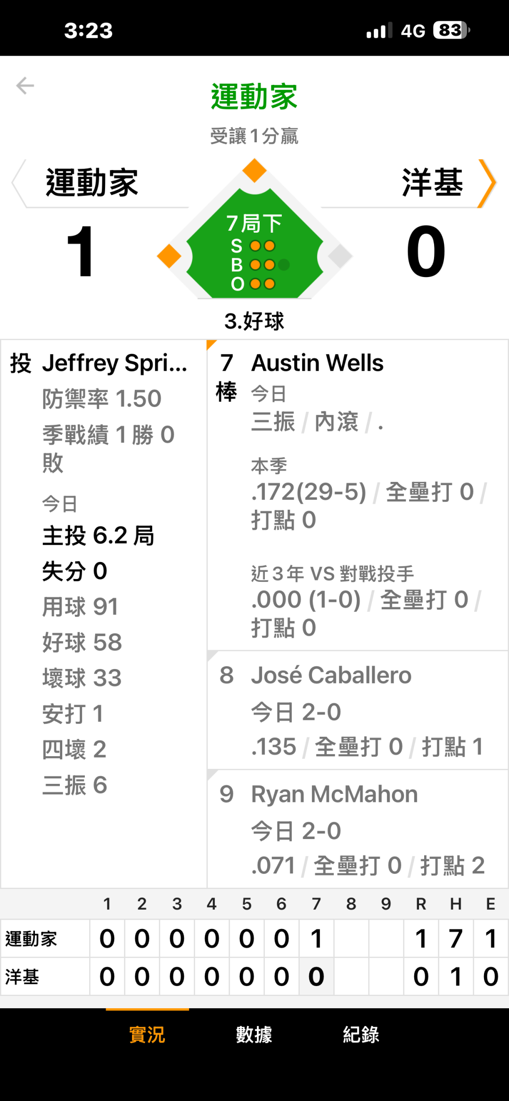Image resolution: width=509 pixels, height=1101 pixels.
Task: Switch to the 紀錄 tab
Action: coord(361,1035)
